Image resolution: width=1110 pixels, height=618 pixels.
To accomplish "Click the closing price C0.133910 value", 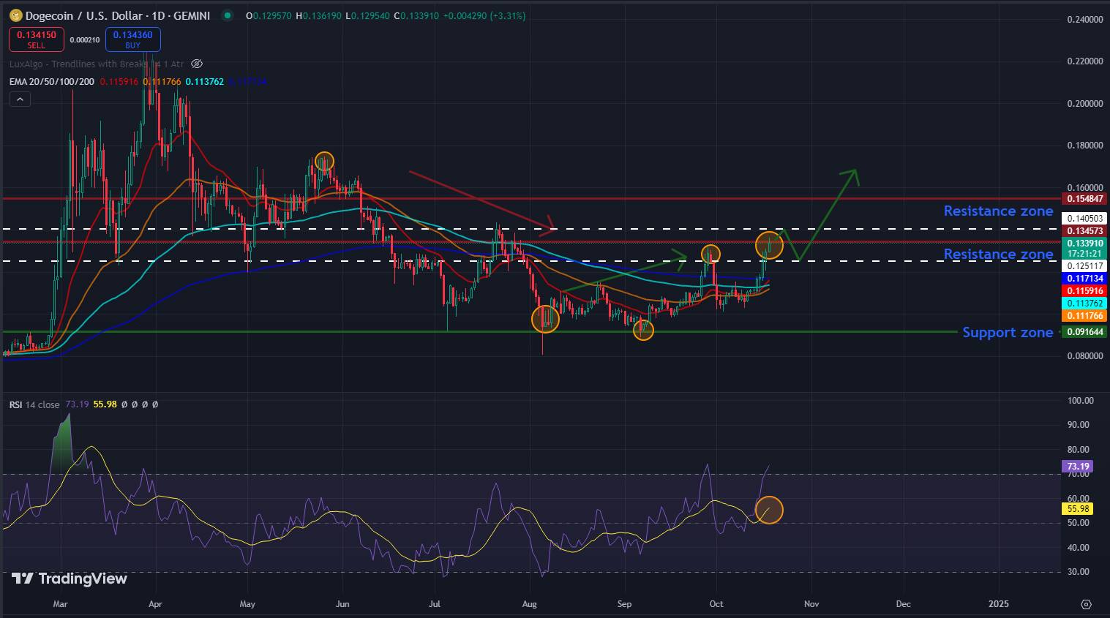I will coord(416,15).
